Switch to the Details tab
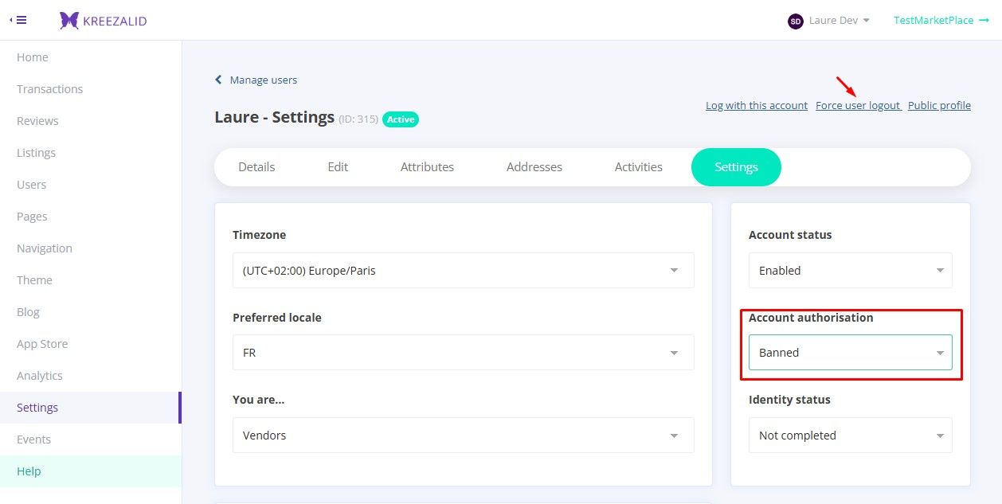 click(x=256, y=167)
